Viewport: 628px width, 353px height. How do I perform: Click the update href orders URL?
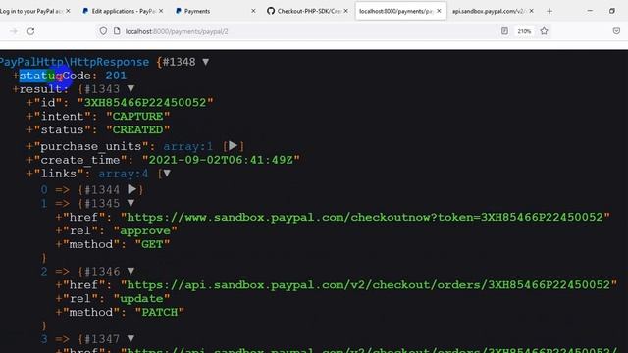pyautogui.click(x=369, y=285)
